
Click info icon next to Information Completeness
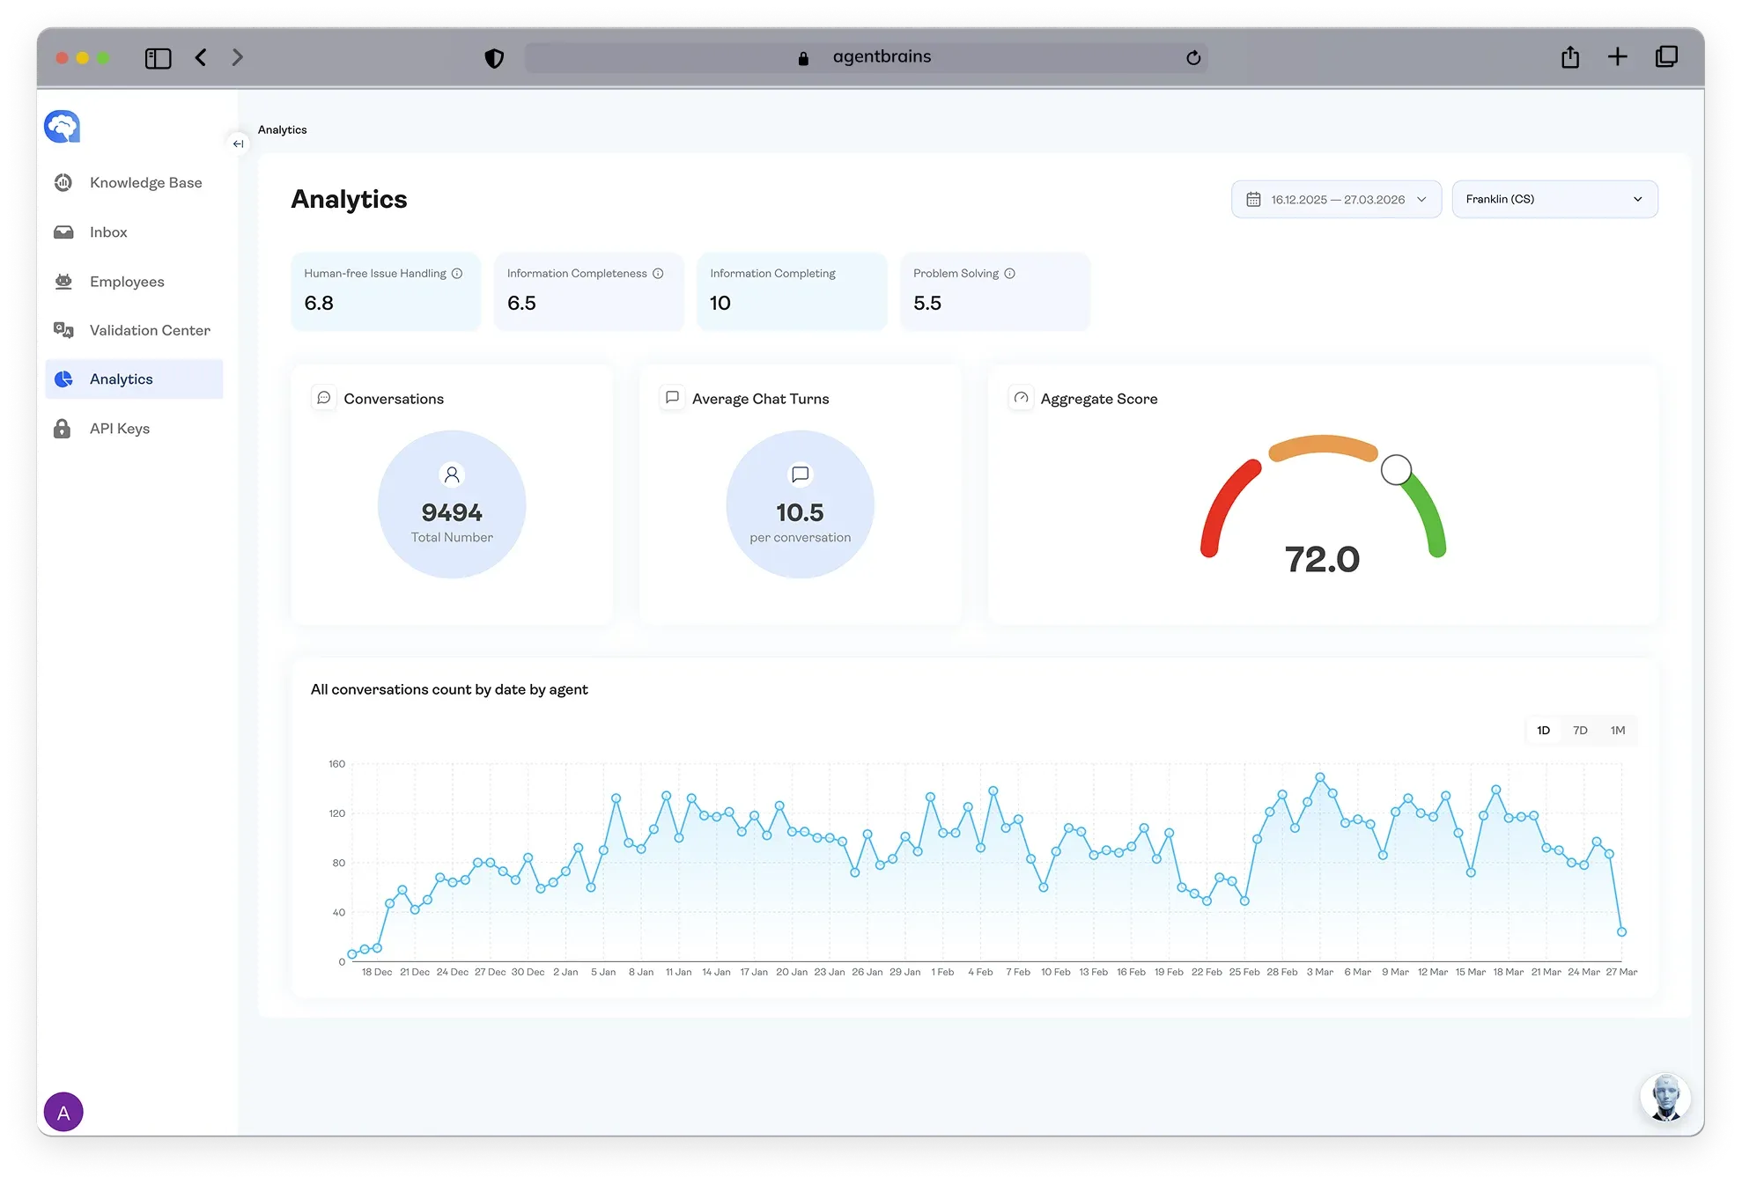(x=658, y=274)
